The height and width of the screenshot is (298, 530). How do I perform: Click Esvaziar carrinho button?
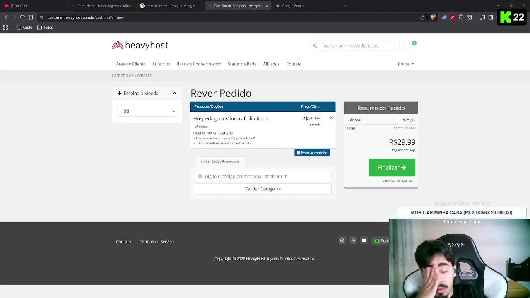click(x=312, y=153)
